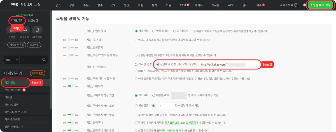Click the sidebar search magnifier icon
The width and height of the screenshot is (336, 132).
pyautogui.click(x=44, y=60)
